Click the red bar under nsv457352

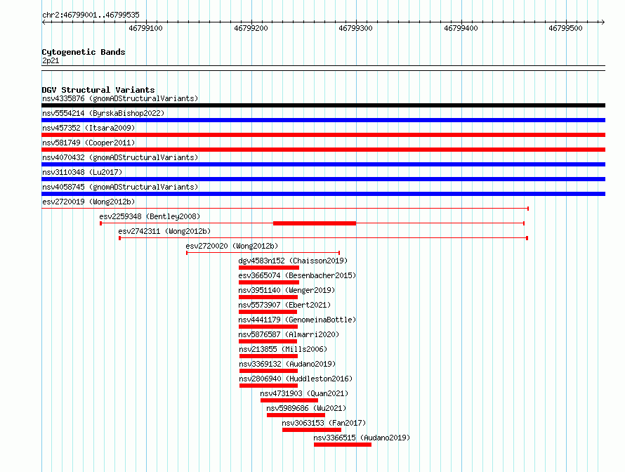pyautogui.click(x=323, y=135)
